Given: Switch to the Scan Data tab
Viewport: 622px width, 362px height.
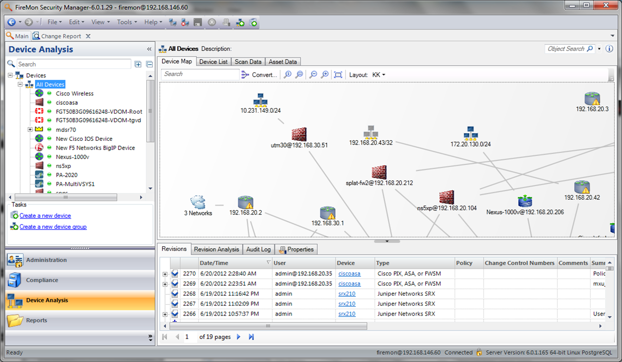Looking at the screenshot, I should [248, 62].
